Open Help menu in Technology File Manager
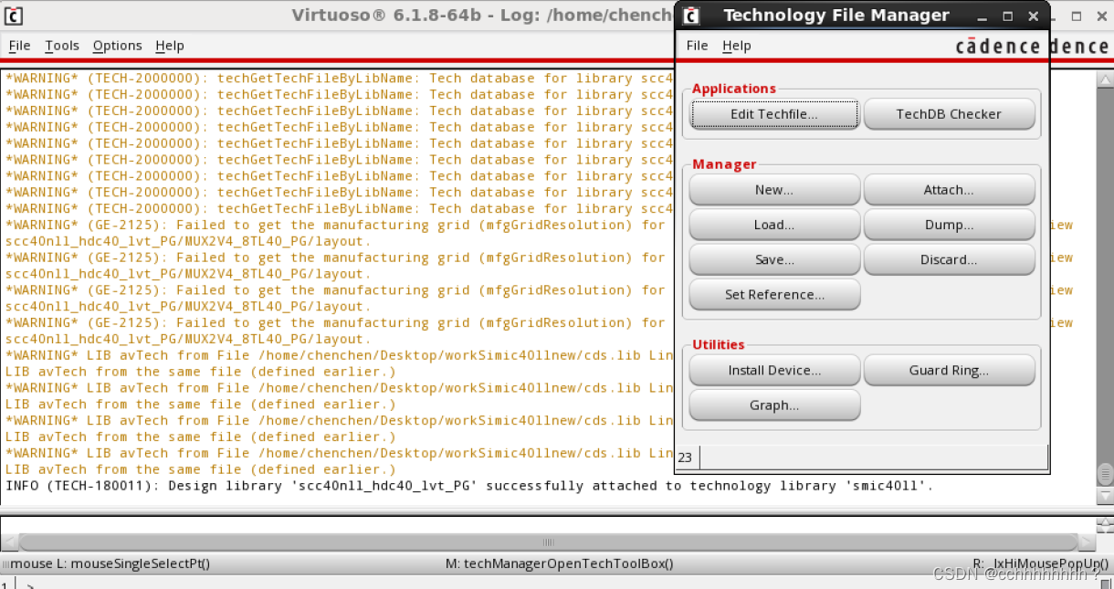The width and height of the screenshot is (1114, 589). point(736,46)
